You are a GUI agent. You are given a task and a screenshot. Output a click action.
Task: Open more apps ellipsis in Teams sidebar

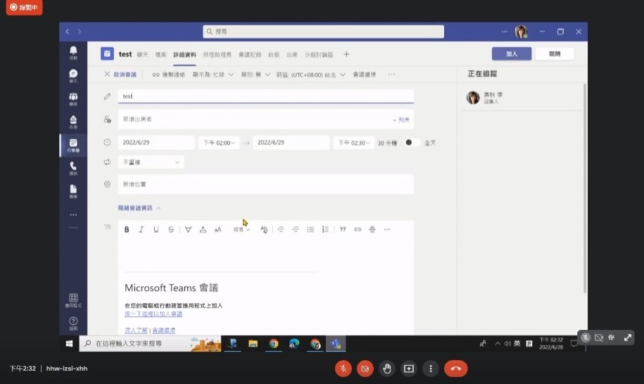pyautogui.click(x=73, y=215)
